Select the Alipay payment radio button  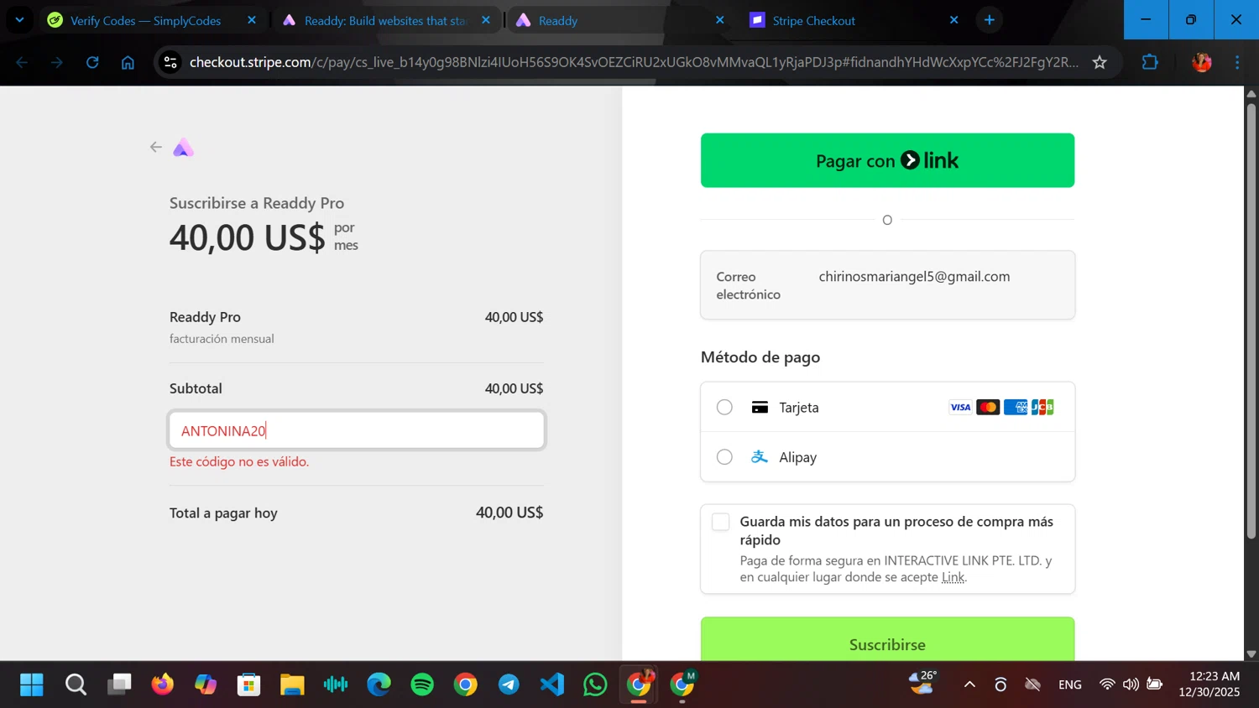pos(724,457)
